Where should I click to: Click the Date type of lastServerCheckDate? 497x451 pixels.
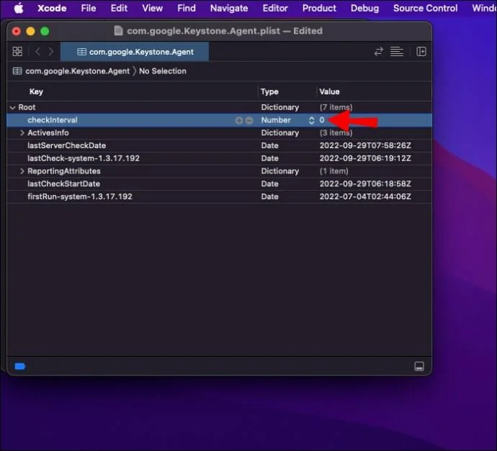(x=269, y=145)
